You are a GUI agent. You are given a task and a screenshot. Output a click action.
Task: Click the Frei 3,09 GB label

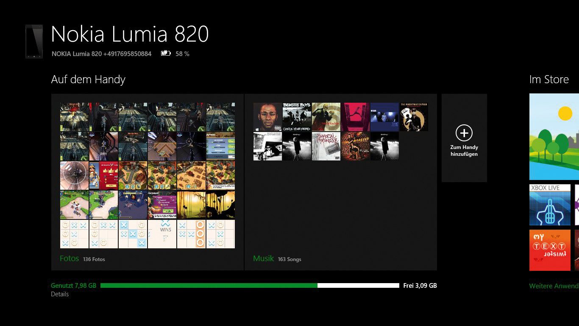pos(420,286)
